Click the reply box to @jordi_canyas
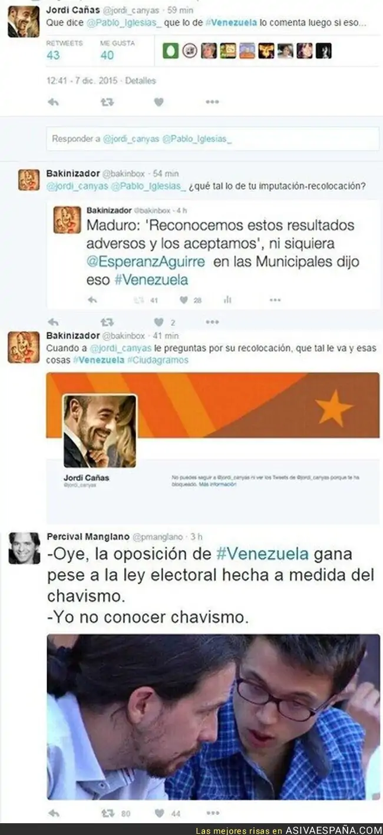 coord(213,139)
